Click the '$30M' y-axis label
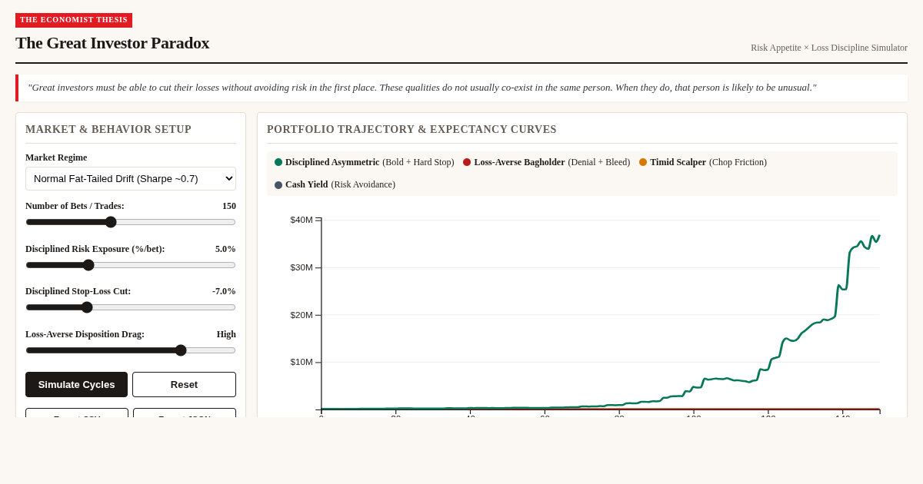This screenshot has width=923, height=484. coord(302,267)
